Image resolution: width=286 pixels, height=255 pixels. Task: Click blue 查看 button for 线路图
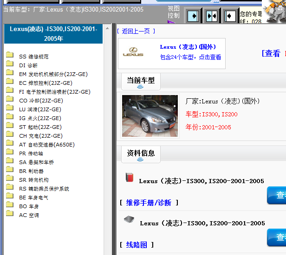pyautogui.click(x=277, y=237)
